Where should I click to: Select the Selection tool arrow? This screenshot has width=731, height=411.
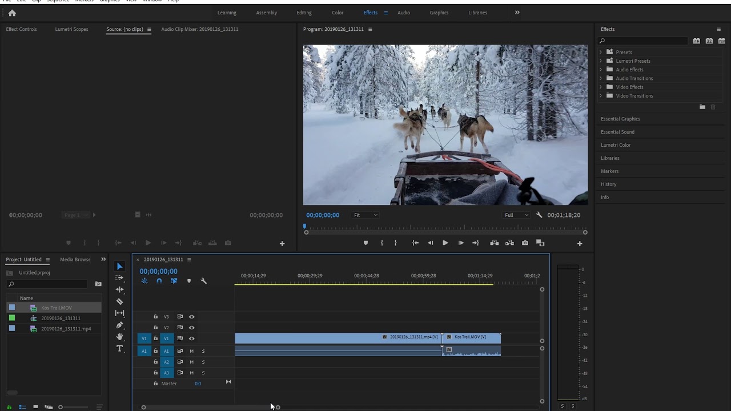[x=119, y=267]
